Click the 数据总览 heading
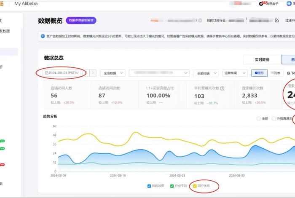This screenshot has height=198, width=295. [54, 58]
